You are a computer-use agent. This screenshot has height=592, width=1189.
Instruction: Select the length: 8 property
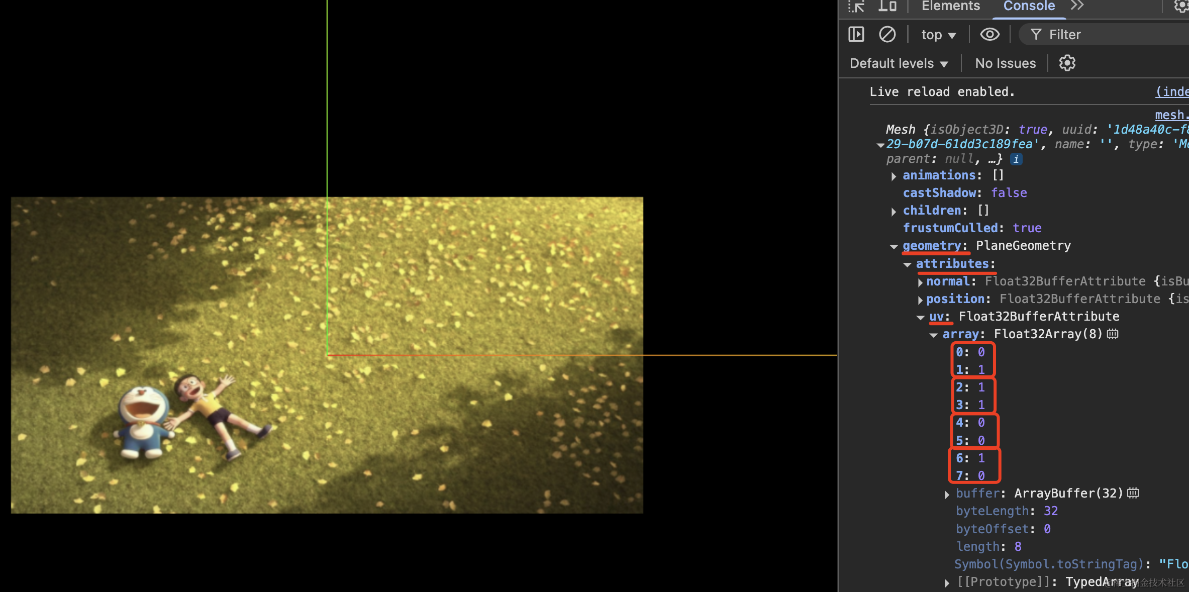point(988,547)
